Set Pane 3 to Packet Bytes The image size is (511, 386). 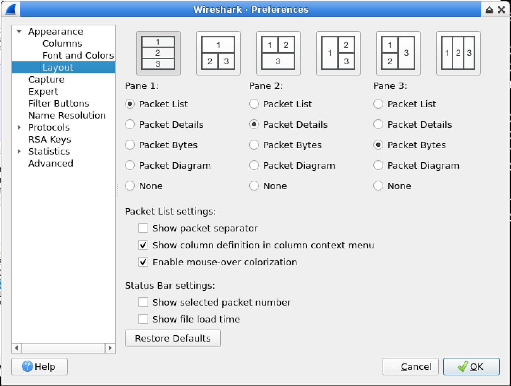pyautogui.click(x=410, y=145)
